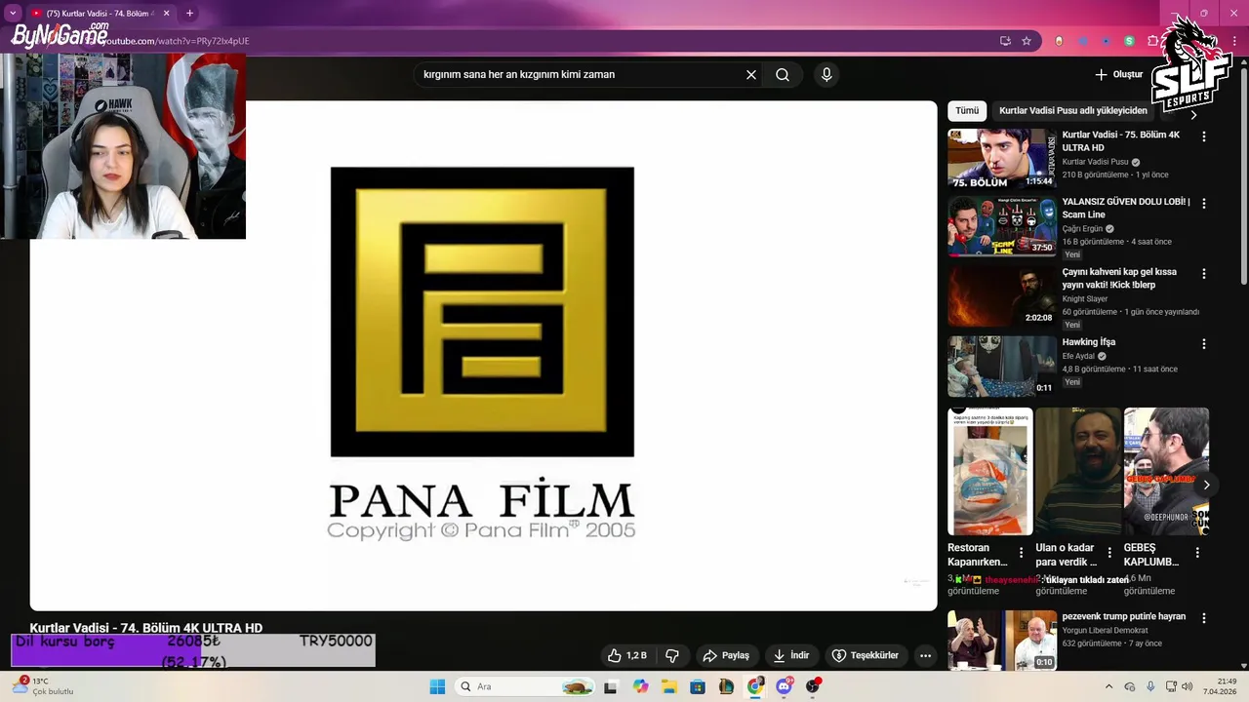Viewport: 1249px width, 702px height.
Task: Open Ulan o kadar para verdik short
Action: tap(1078, 471)
